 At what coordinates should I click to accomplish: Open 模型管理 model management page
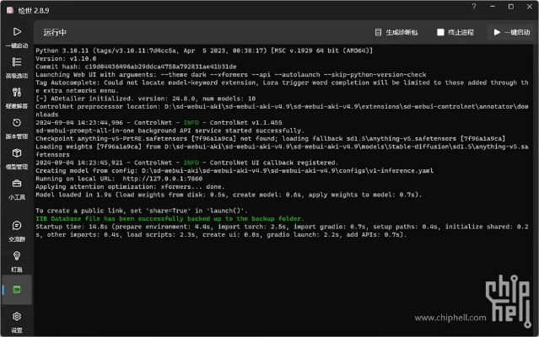[x=16, y=158]
